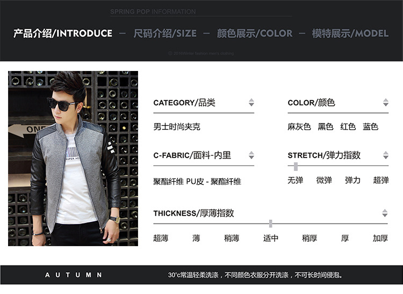
Task: Go to 颜色展示/COLOR tab
Action: tap(255, 33)
